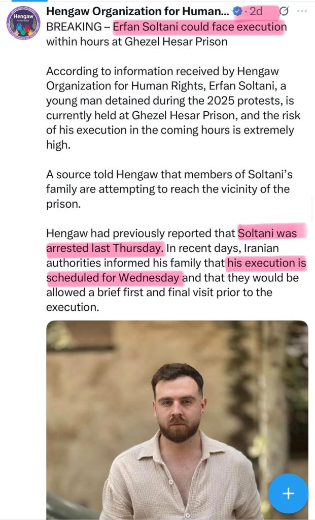The height and width of the screenshot is (520, 315).
Task: Click highlighted "Erfan Soltani could face execution"
Action: pyautogui.click(x=199, y=26)
